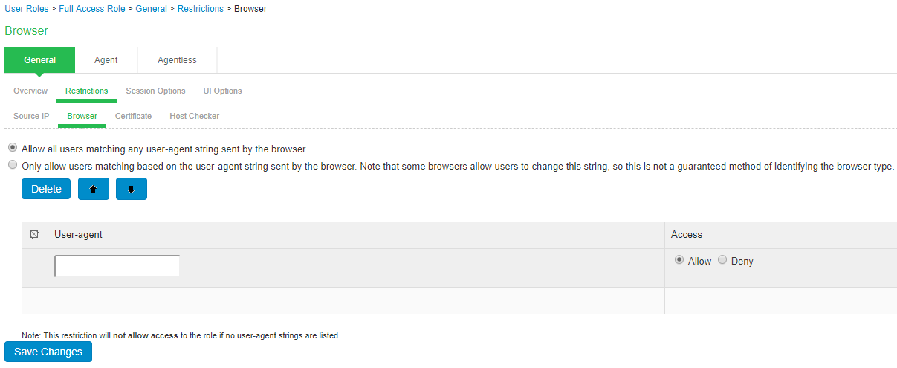Click the User-agent text input field
897x368 pixels.
(117, 265)
